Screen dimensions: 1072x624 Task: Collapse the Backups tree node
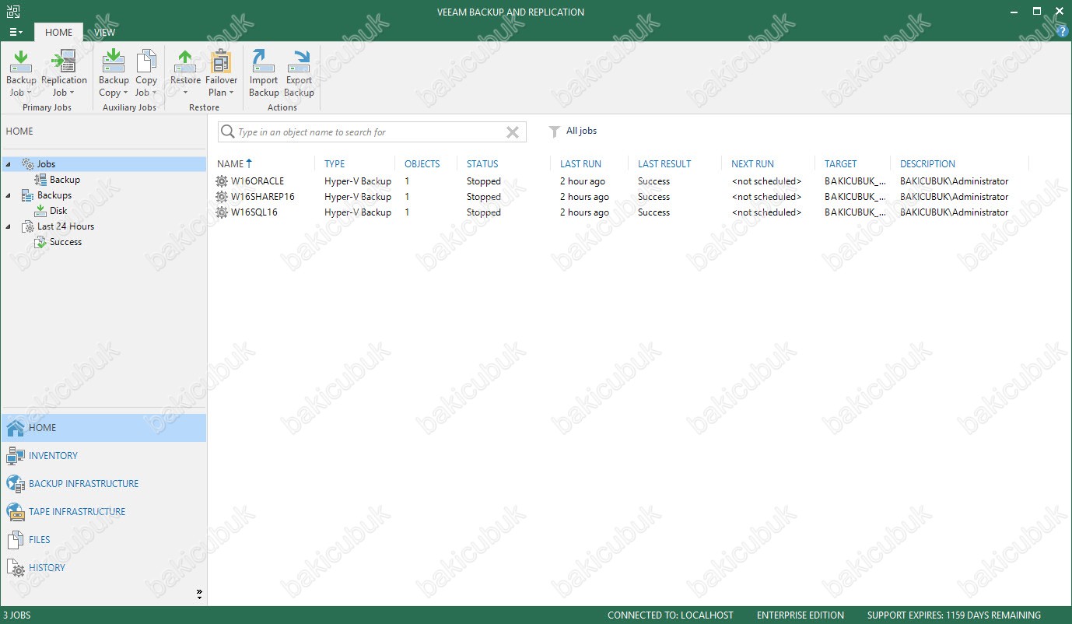pyautogui.click(x=9, y=195)
